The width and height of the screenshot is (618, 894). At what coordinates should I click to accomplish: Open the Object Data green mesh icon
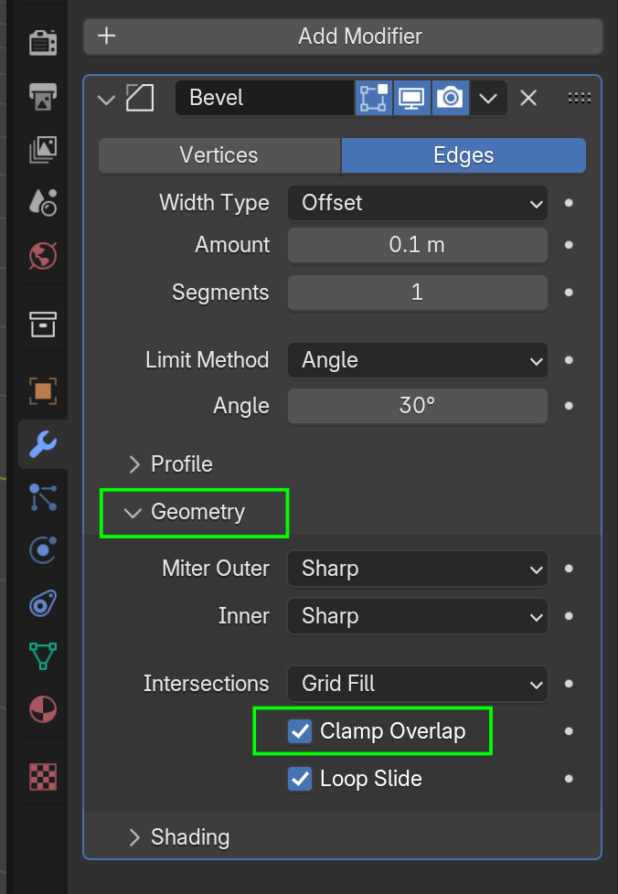tap(42, 656)
